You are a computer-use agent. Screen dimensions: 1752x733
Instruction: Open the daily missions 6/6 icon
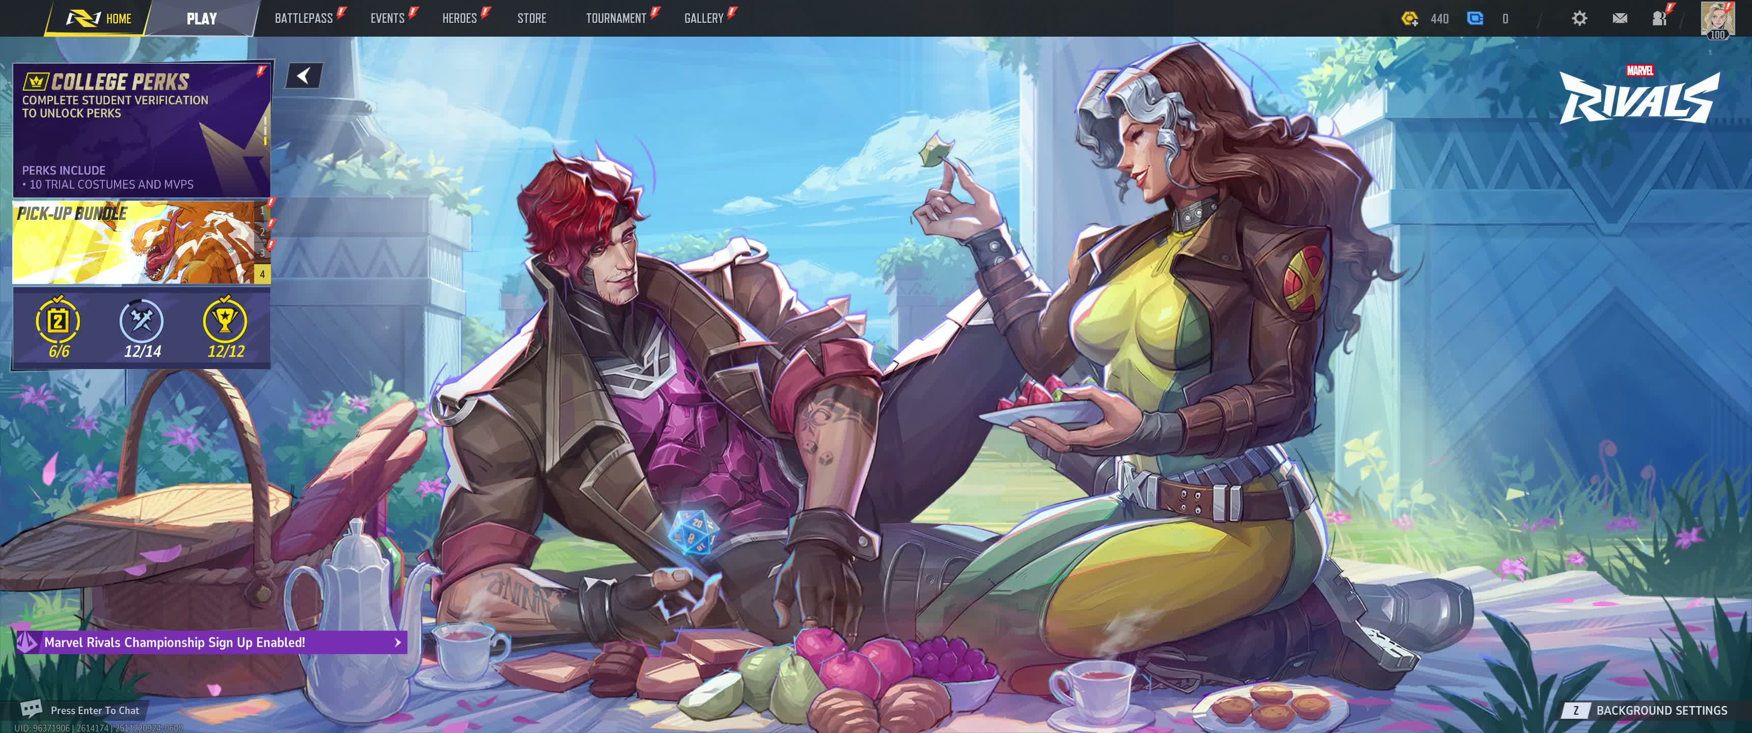click(x=58, y=321)
